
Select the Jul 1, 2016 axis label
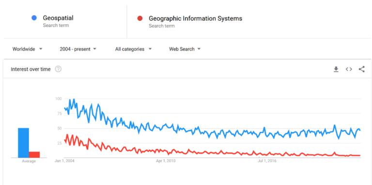tap(267, 161)
